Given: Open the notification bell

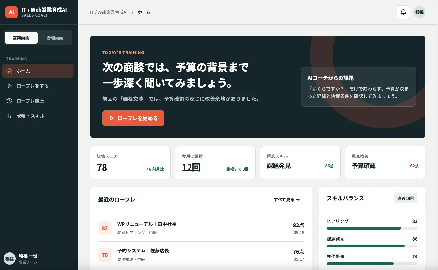Looking at the screenshot, I should 403,12.
